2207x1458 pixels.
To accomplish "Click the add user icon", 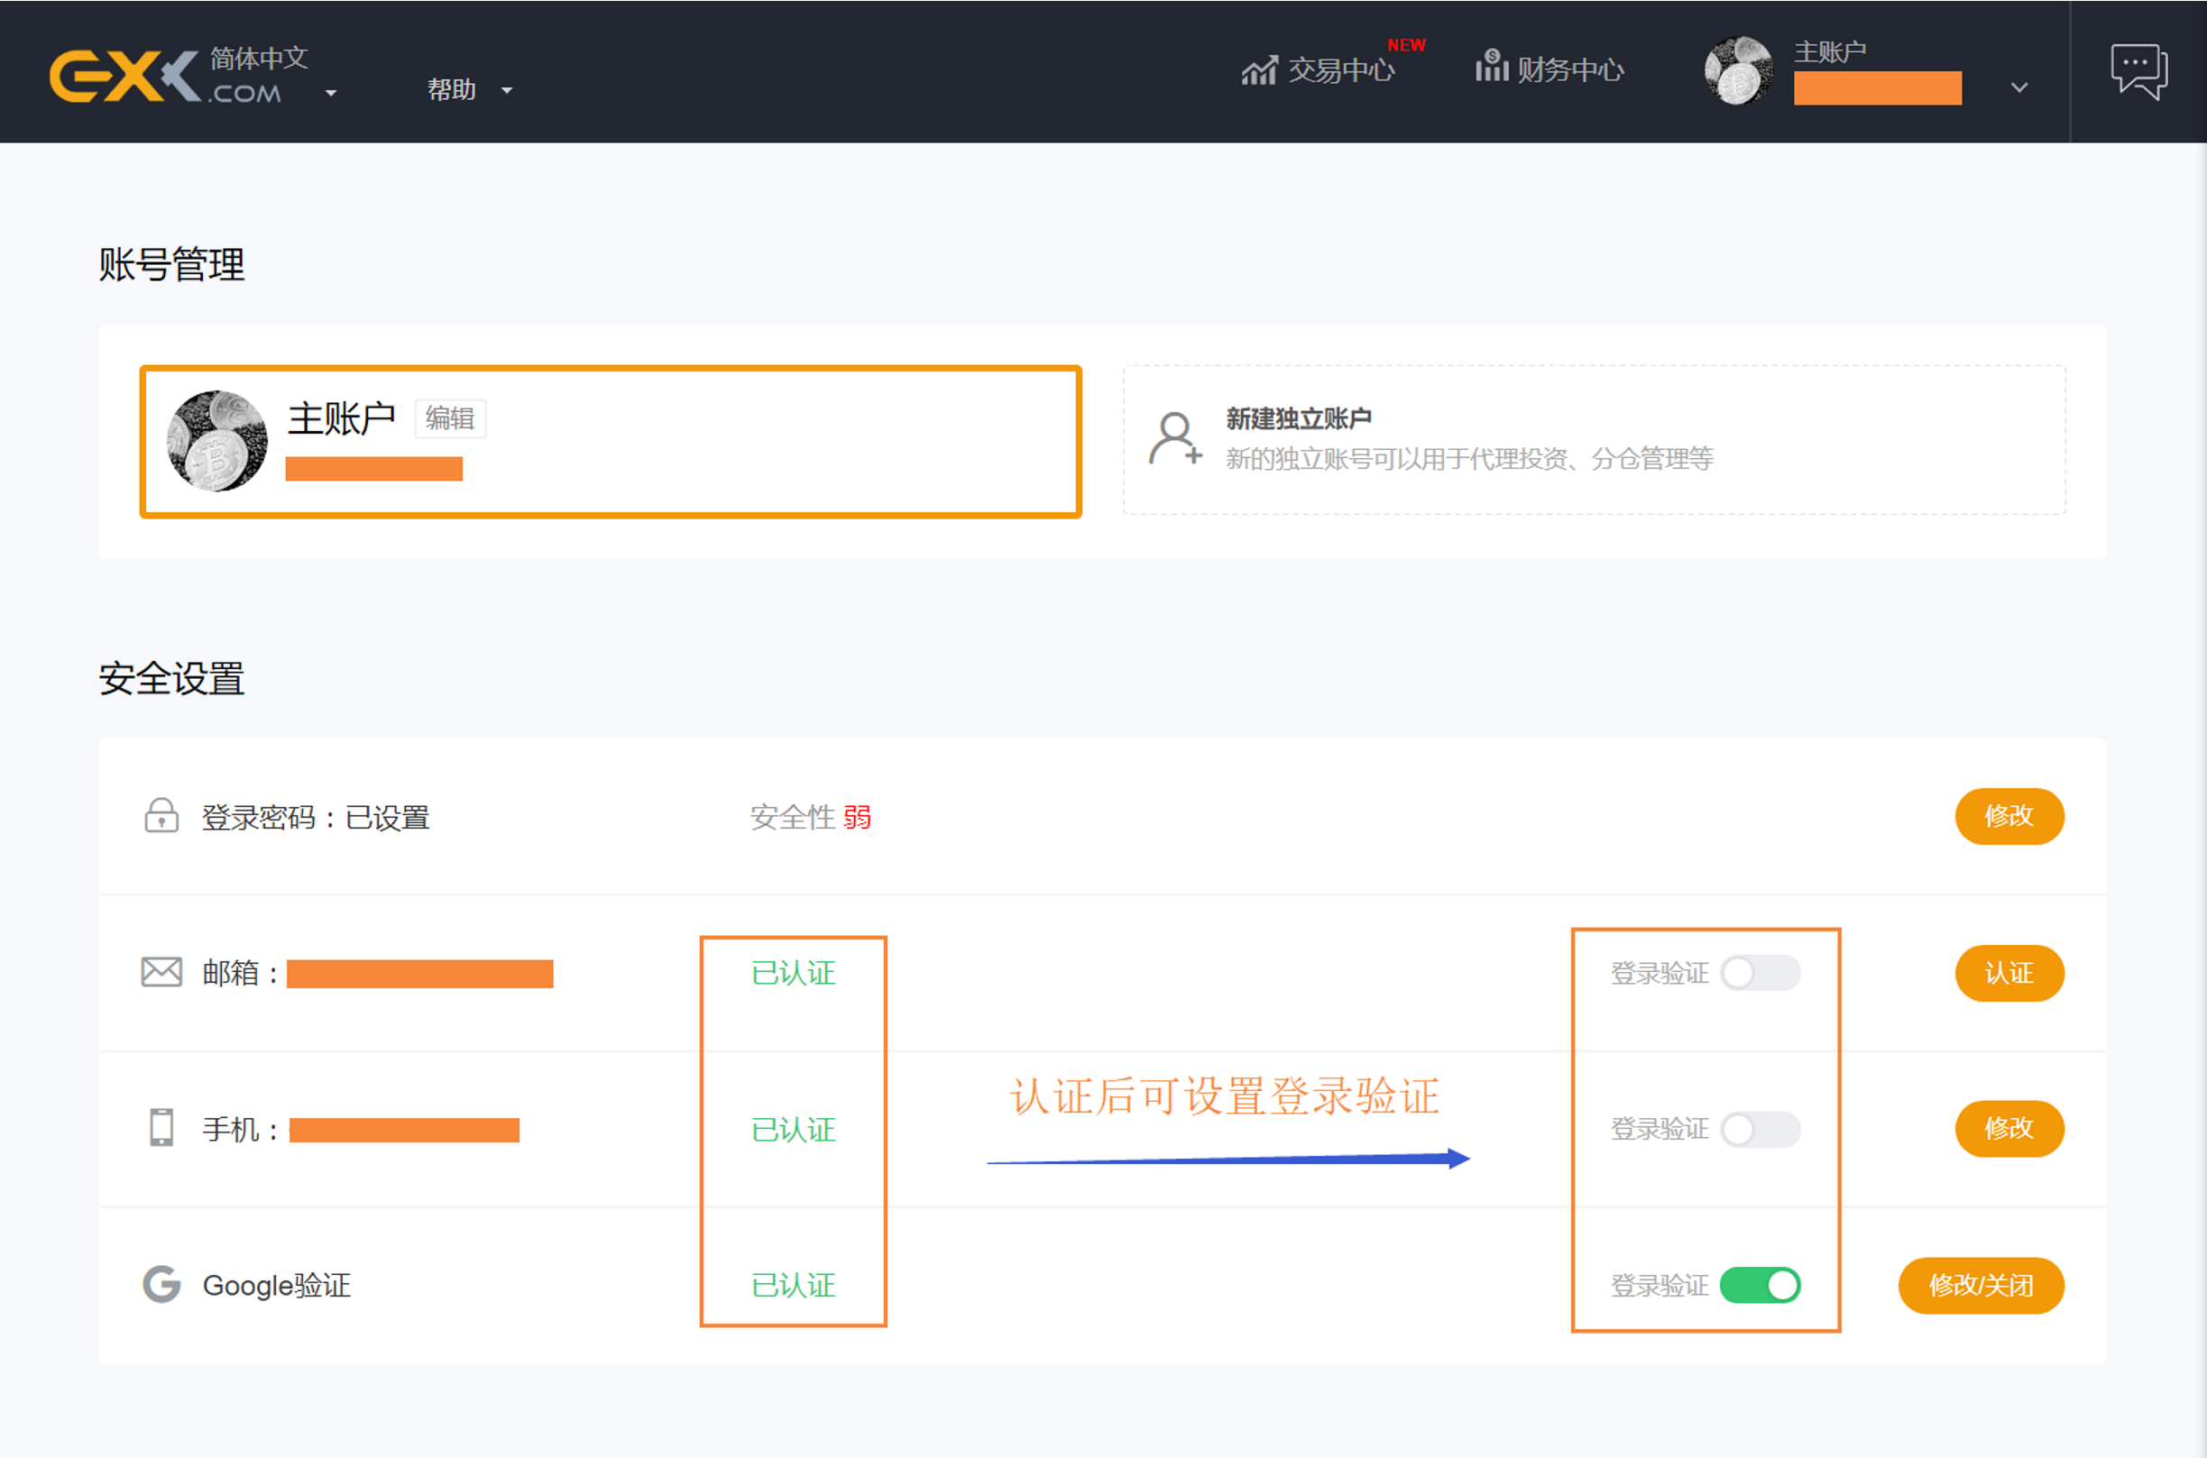I will [x=1175, y=439].
